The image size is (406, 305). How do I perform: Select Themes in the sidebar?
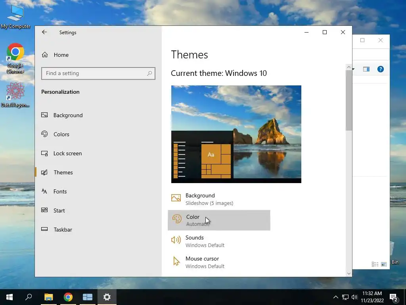pyautogui.click(x=57, y=172)
